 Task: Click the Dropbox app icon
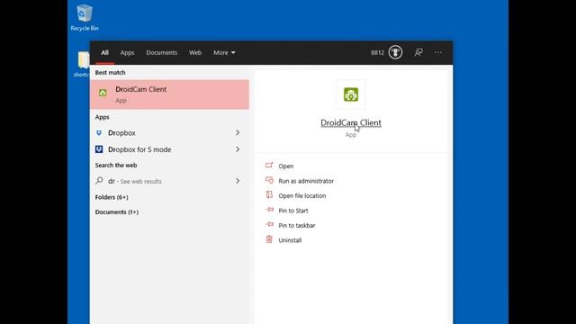(x=99, y=132)
